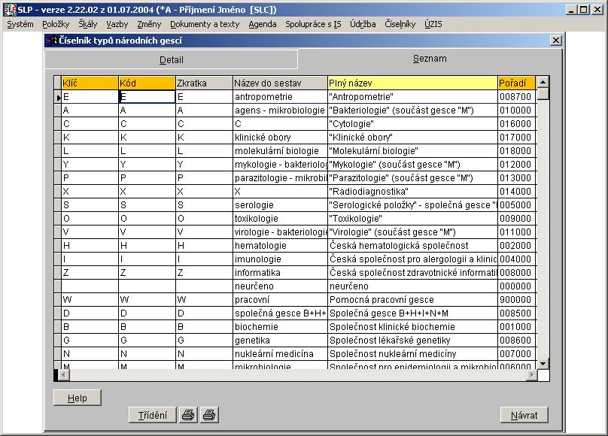Screen dimensions: 608x436
Task: Click the second printer icon button
Action: (x=208, y=415)
